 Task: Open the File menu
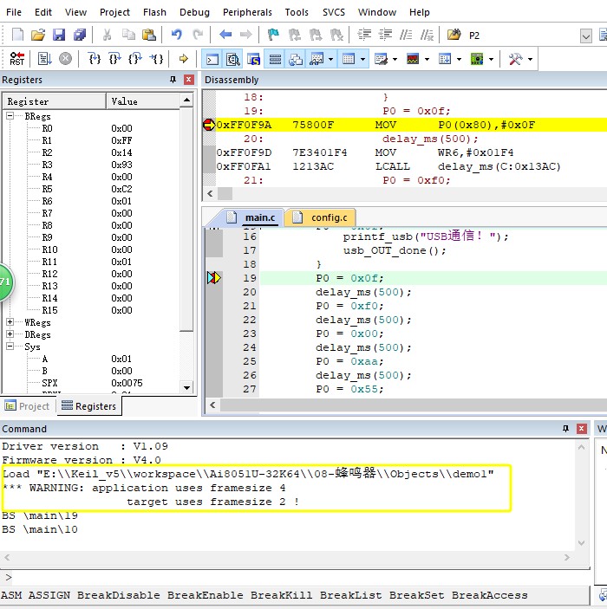(x=14, y=12)
